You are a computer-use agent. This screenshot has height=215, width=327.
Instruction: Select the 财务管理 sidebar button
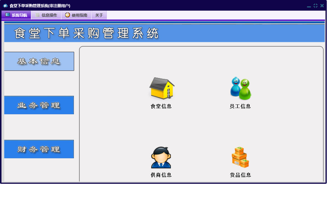pos(39,149)
